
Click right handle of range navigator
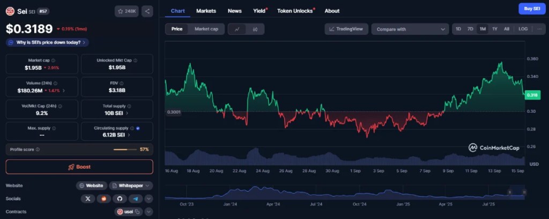point(524,192)
